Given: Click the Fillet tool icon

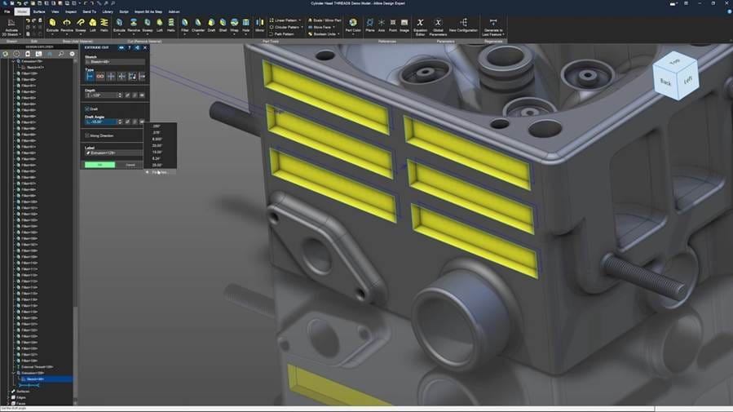Looking at the screenshot, I should [185, 23].
